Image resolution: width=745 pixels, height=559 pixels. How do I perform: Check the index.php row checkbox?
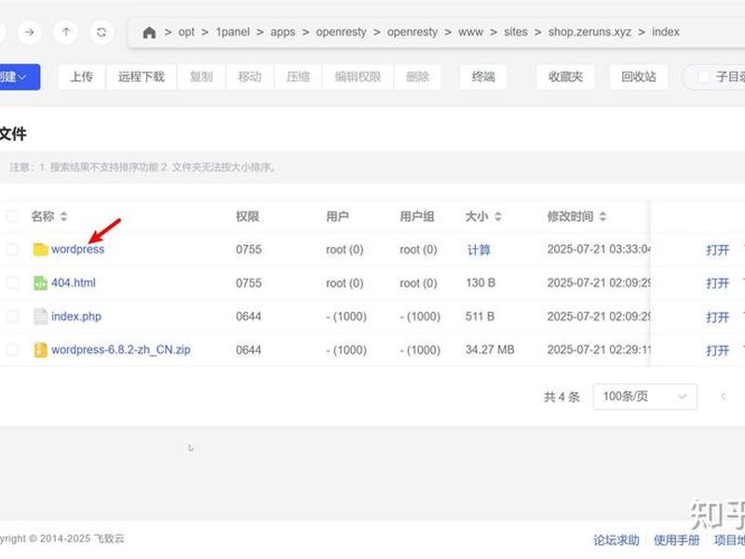point(12,316)
